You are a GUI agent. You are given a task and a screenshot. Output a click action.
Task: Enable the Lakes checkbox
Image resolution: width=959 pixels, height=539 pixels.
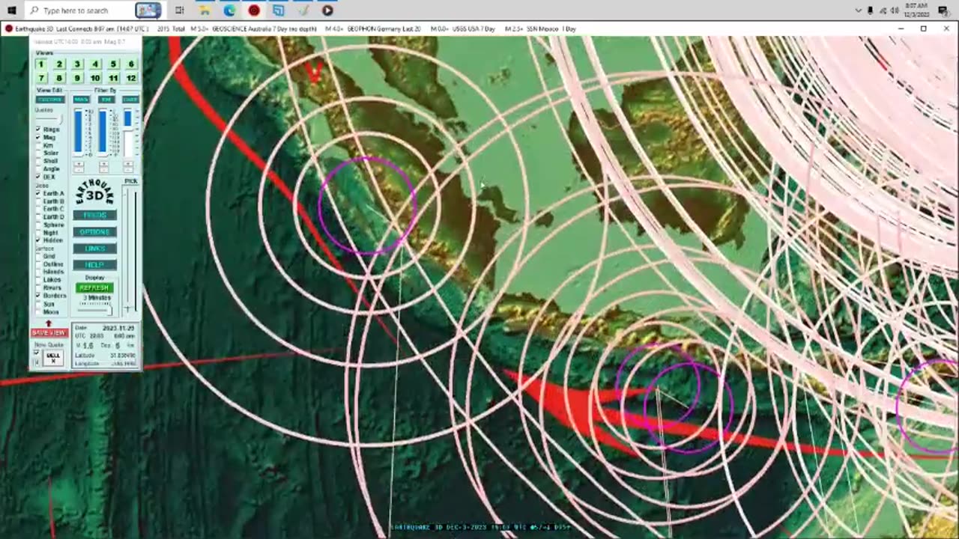[x=38, y=280]
